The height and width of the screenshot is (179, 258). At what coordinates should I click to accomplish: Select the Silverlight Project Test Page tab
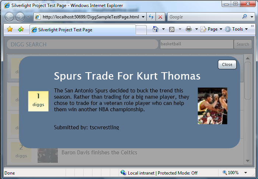[x=83, y=30]
